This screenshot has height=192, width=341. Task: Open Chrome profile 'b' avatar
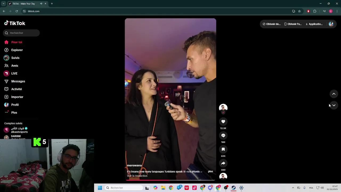pyautogui.click(x=331, y=11)
